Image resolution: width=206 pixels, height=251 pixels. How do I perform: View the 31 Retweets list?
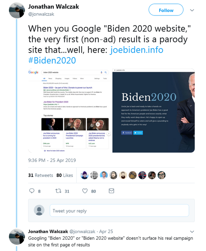pos(40,175)
